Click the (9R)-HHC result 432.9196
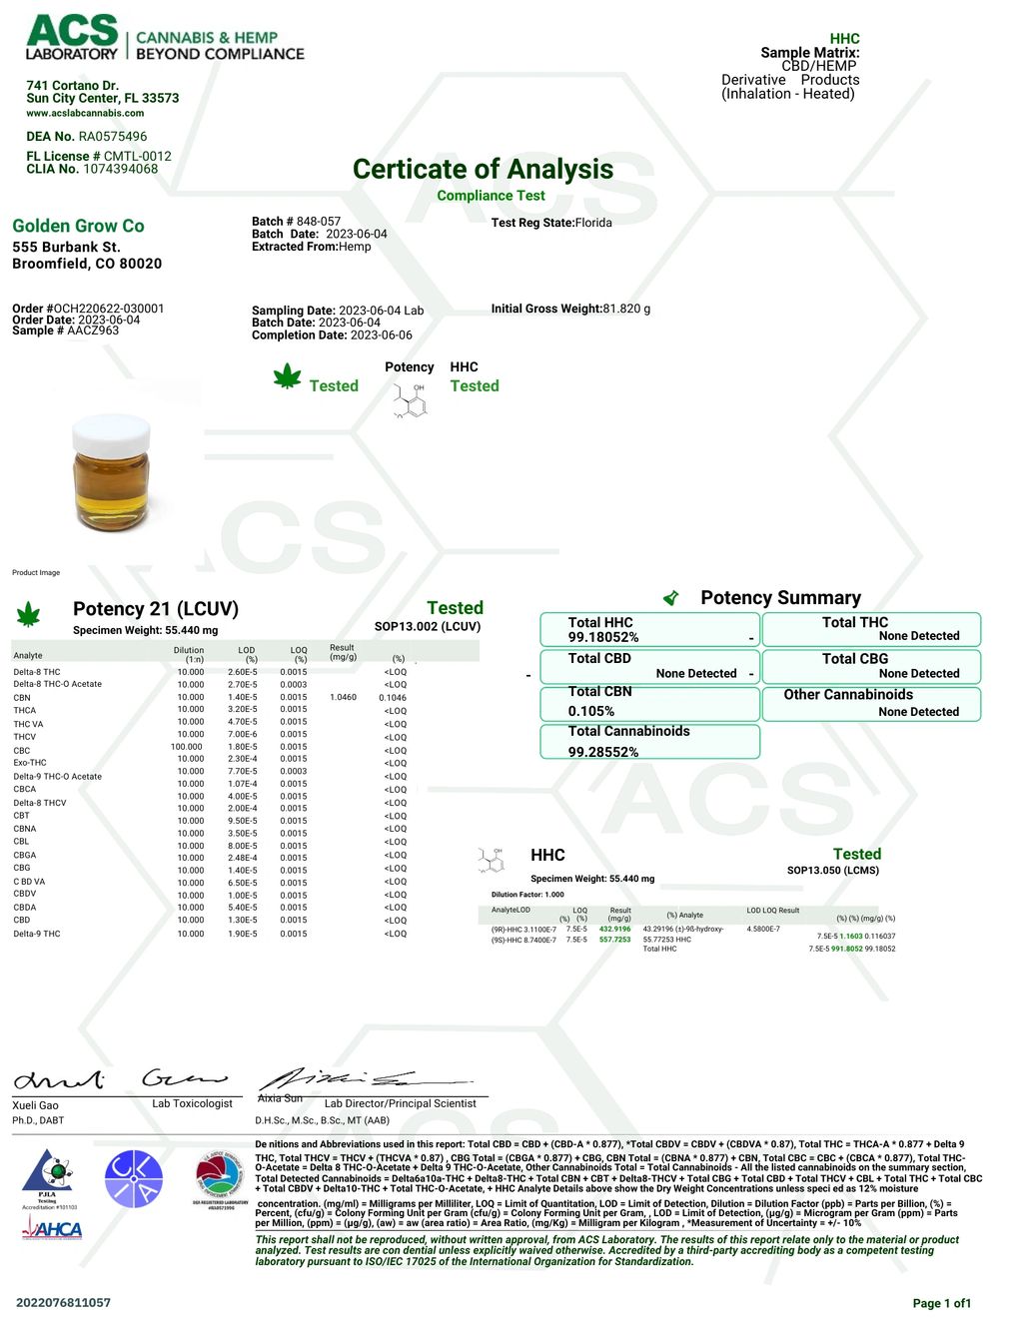The width and height of the screenshot is (1022, 1322). [x=614, y=929]
